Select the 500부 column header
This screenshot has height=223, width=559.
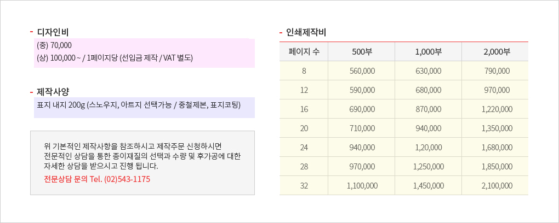pyautogui.click(x=362, y=51)
